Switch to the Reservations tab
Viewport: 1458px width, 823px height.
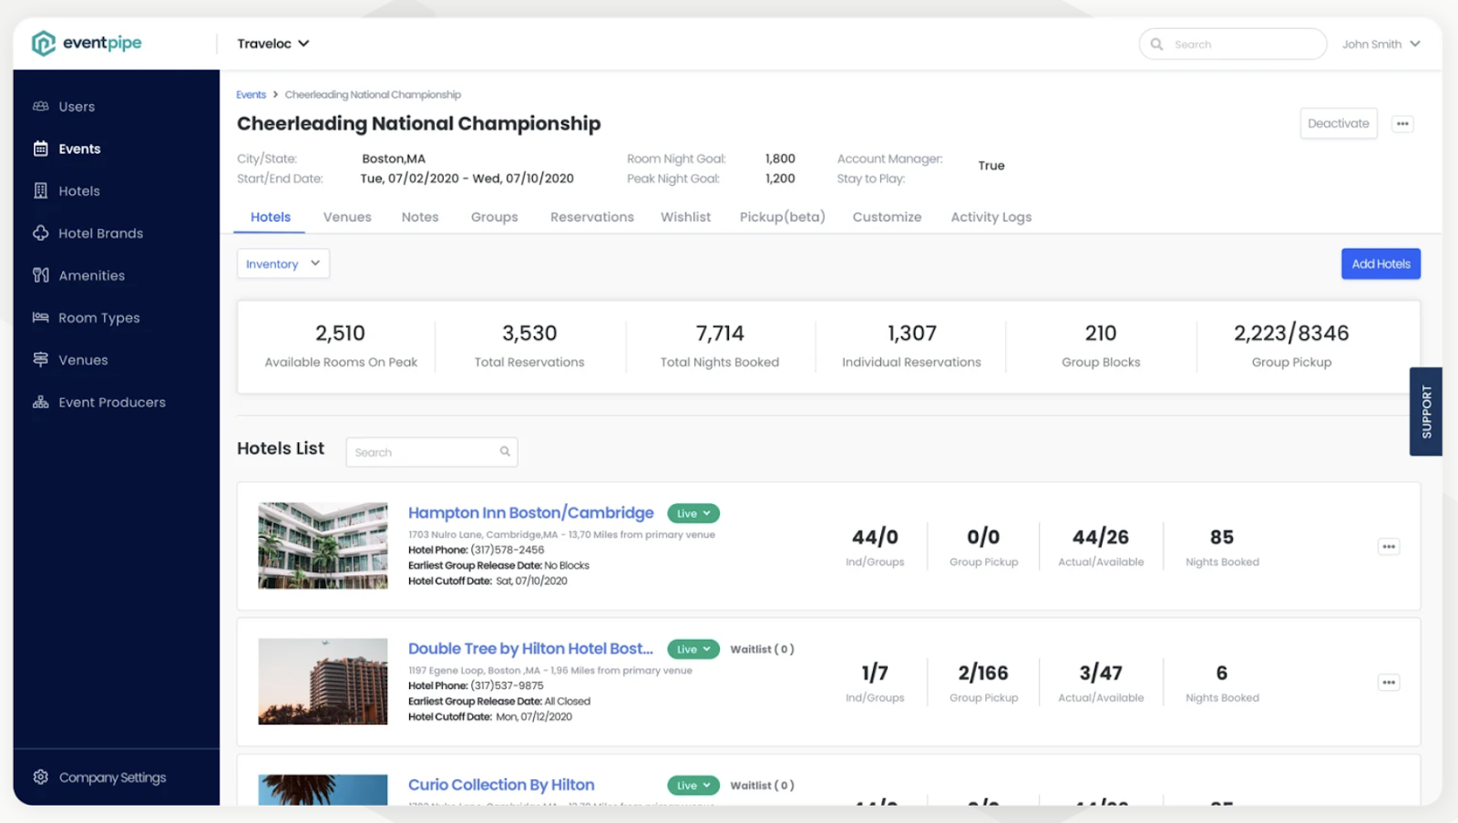click(x=592, y=217)
